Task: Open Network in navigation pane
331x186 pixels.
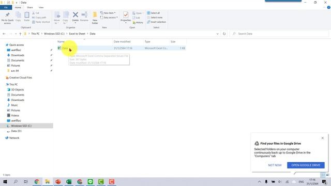Action: pyautogui.click(x=14, y=138)
